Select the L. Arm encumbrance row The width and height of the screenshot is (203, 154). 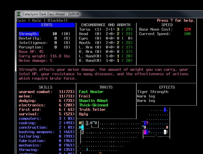106,47
